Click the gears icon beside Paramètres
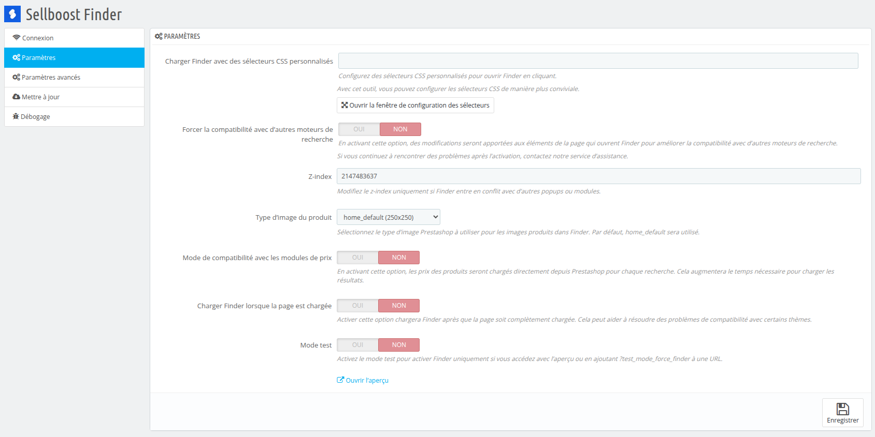Viewport: 875px width, 437px height. coord(17,57)
